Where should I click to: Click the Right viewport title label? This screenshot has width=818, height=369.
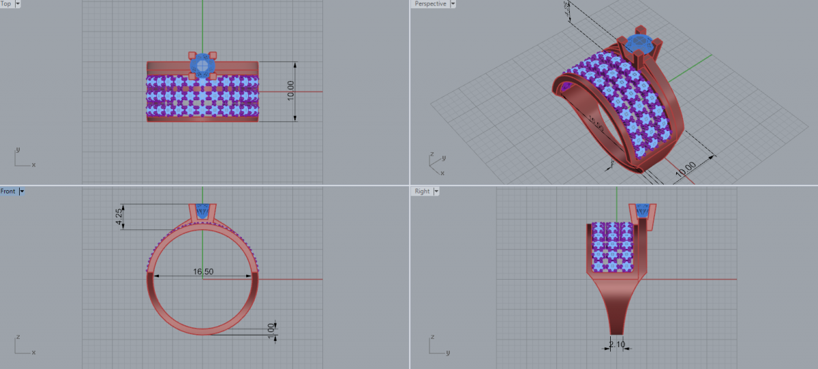click(422, 192)
